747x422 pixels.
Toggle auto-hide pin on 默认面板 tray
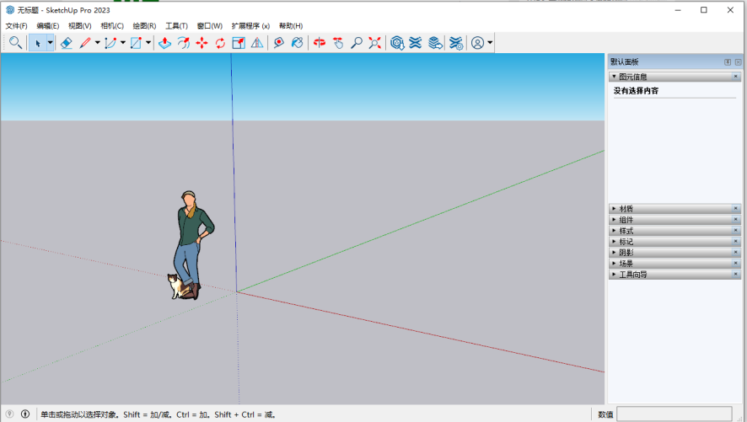pos(728,61)
